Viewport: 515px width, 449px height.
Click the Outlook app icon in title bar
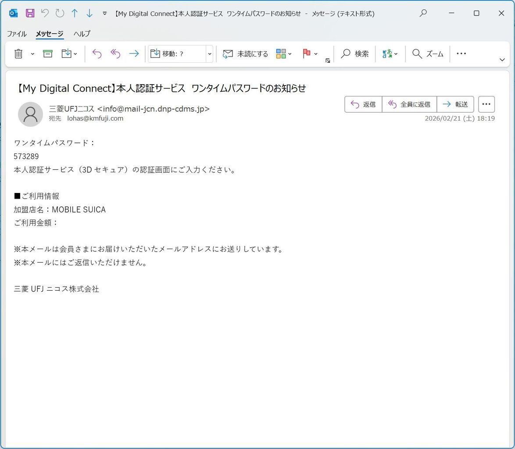pyautogui.click(x=13, y=14)
